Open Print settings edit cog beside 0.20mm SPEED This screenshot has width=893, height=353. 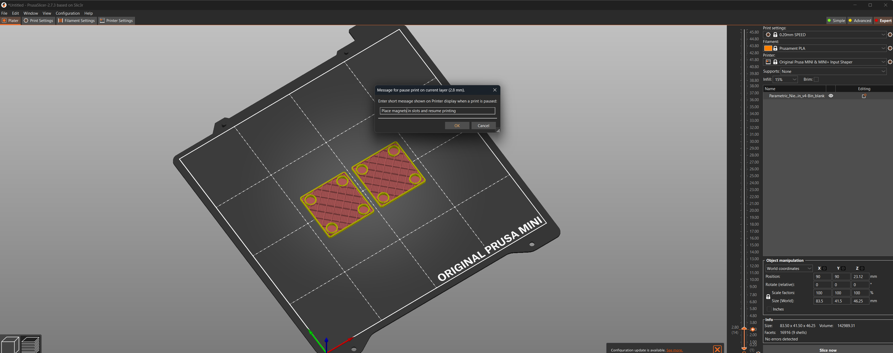click(890, 35)
